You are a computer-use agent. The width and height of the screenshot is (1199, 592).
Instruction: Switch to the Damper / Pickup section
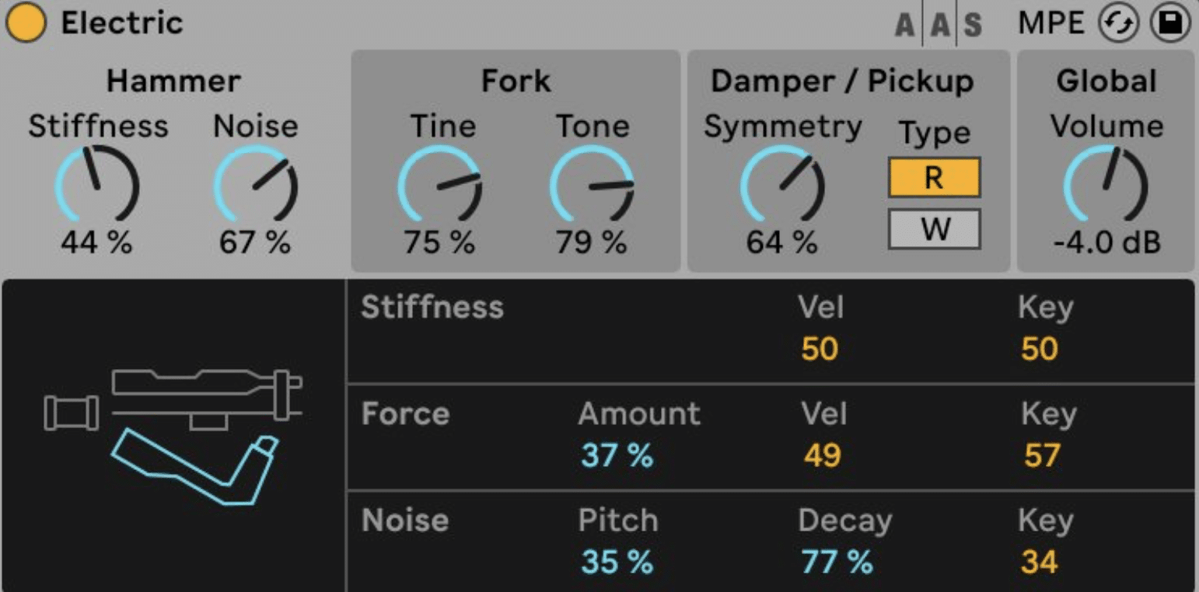[841, 81]
